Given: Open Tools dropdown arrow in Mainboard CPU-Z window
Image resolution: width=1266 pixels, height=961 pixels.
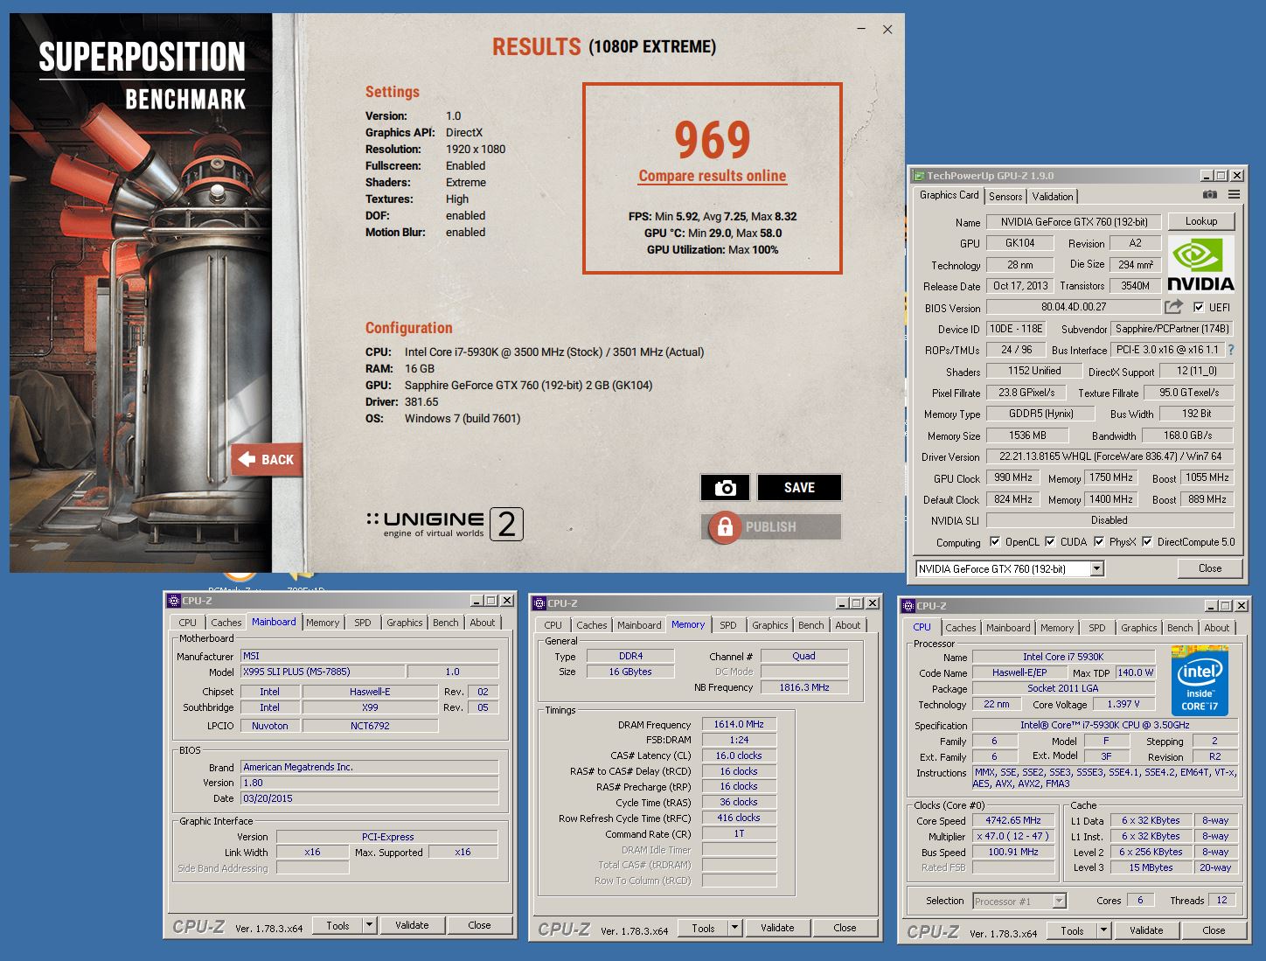Looking at the screenshot, I should click(x=369, y=925).
